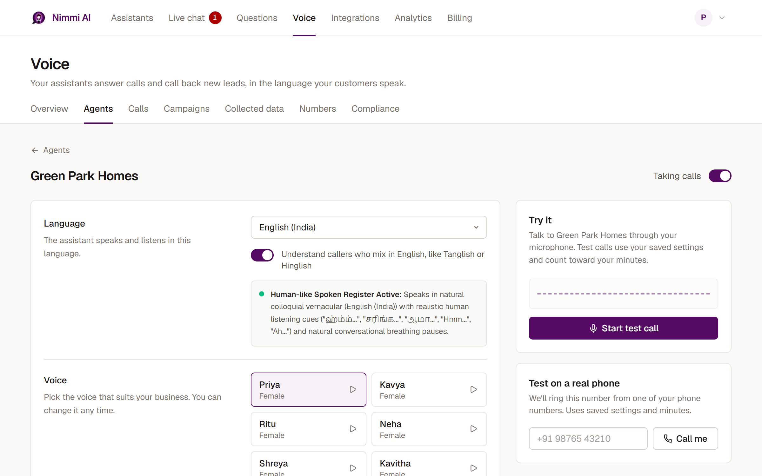
Task: Click the Start test call button
Action: tap(623, 328)
